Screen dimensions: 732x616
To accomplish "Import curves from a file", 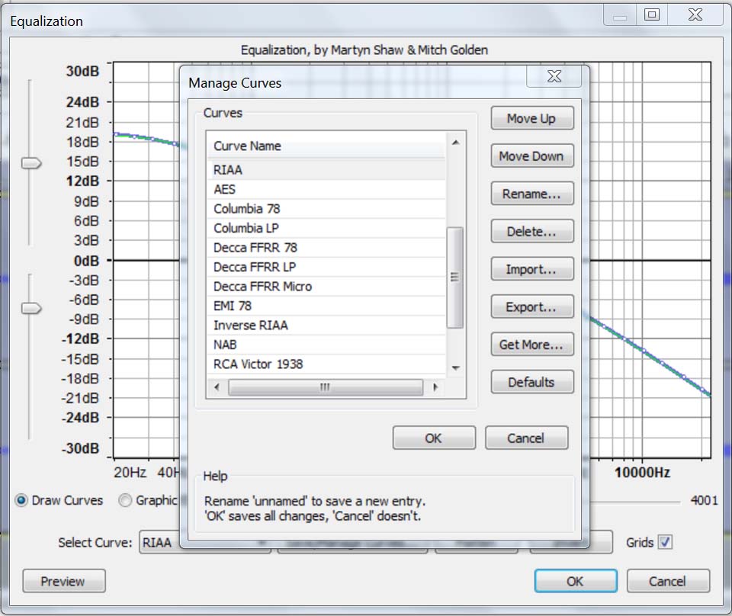I will click(531, 270).
